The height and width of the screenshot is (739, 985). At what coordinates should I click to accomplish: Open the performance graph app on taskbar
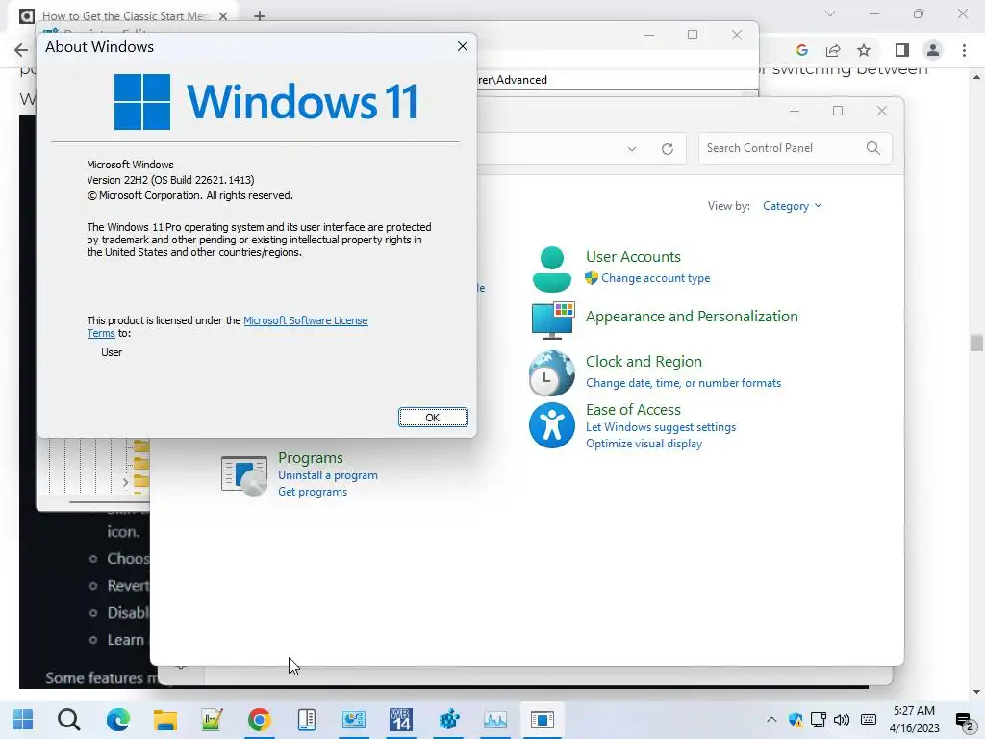click(x=495, y=720)
